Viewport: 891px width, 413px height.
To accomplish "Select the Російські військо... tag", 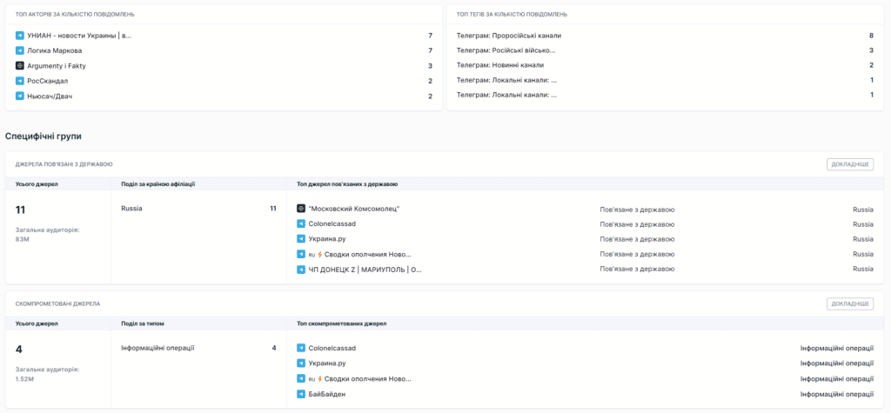I will 506,50.
